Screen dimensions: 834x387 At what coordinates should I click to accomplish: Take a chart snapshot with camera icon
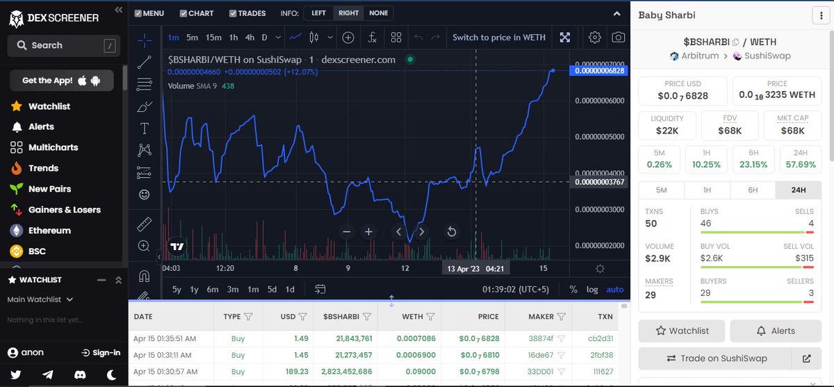618,38
